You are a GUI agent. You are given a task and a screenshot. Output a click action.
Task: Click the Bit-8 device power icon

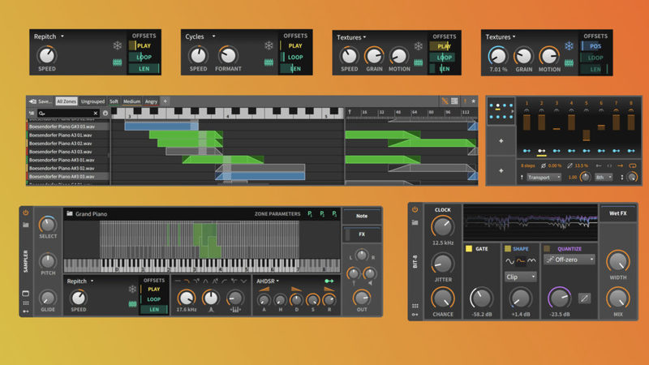coord(416,209)
